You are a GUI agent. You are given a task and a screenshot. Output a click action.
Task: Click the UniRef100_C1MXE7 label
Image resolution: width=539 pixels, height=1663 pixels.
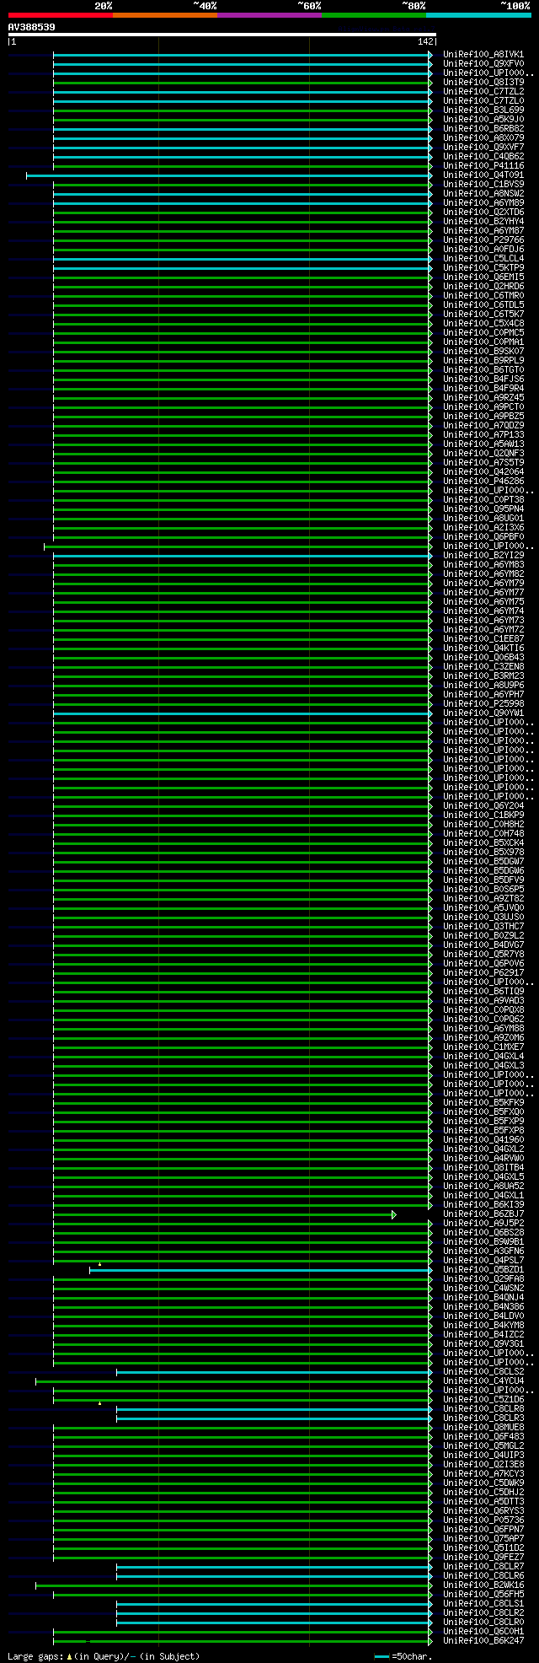click(x=483, y=1047)
